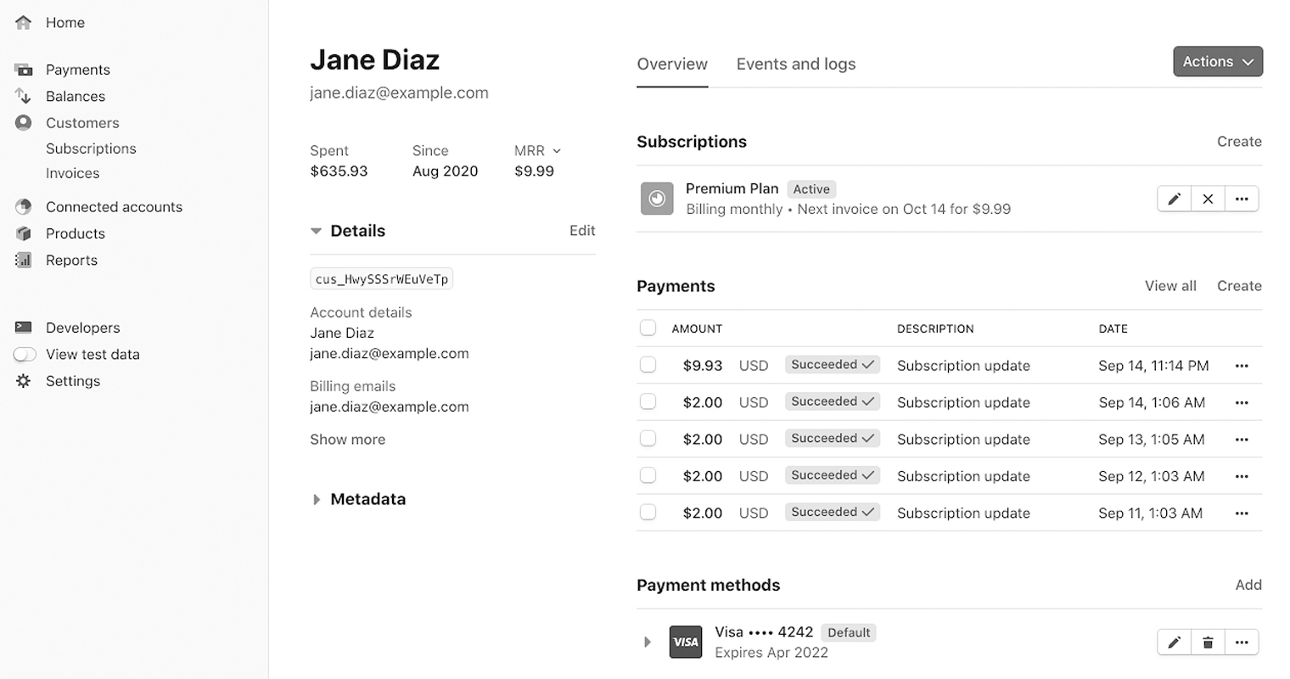Image resolution: width=1290 pixels, height=679 pixels.
Task: Expand the Visa 4242 payment method row
Action: click(x=648, y=643)
